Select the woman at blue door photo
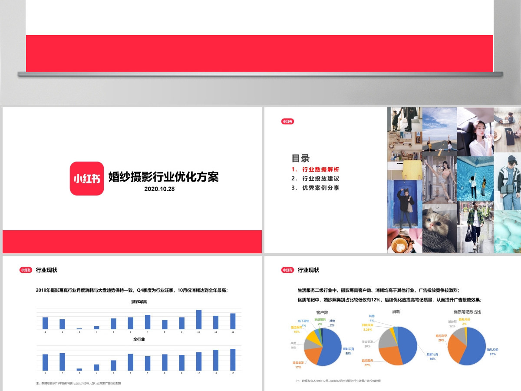 pyautogui.click(x=404, y=204)
